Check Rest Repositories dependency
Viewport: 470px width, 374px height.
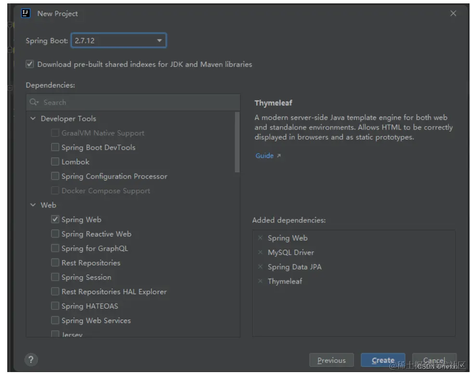point(55,262)
